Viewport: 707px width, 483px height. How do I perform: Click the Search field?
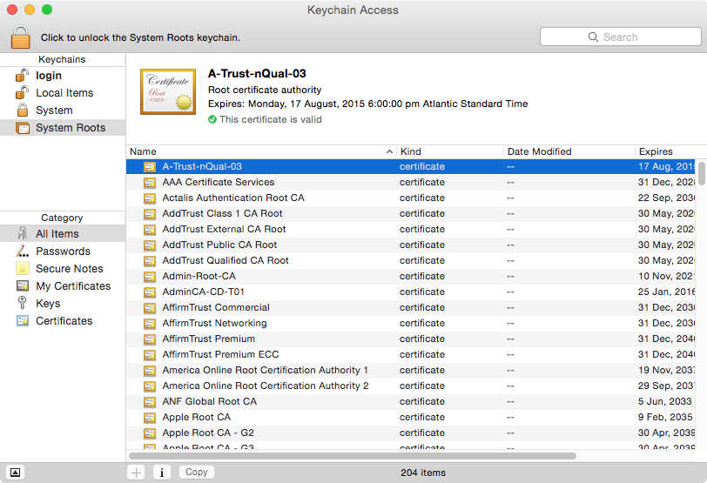coord(619,37)
